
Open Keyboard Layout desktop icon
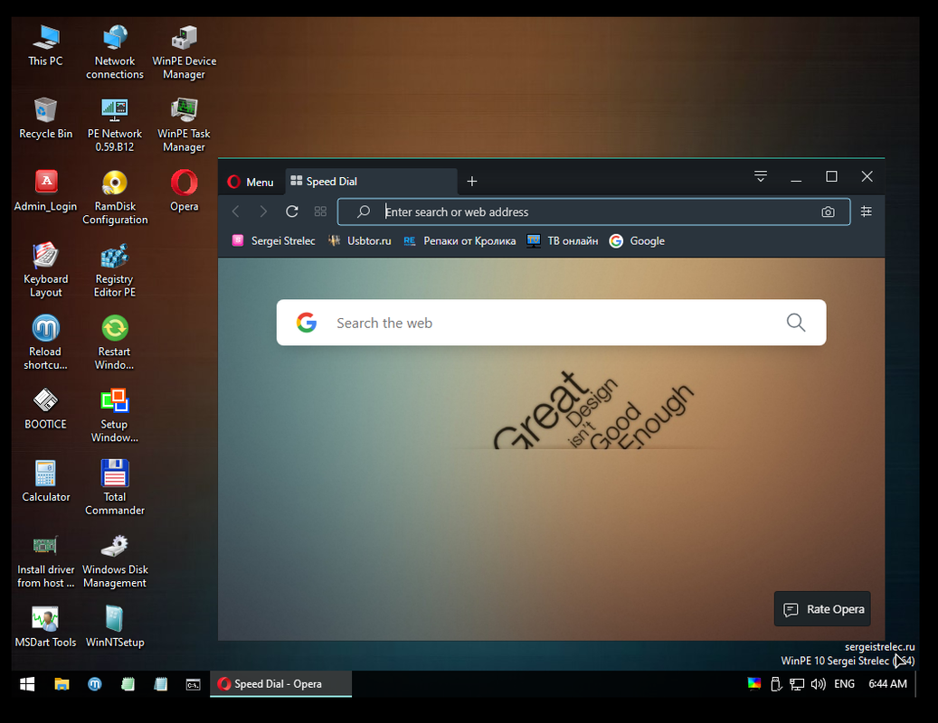click(x=45, y=270)
